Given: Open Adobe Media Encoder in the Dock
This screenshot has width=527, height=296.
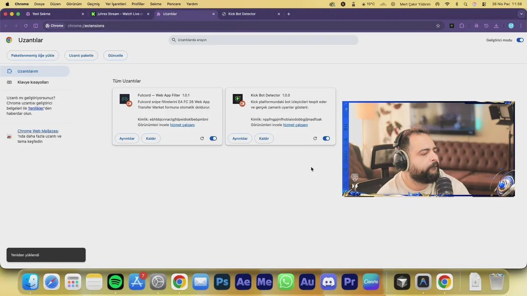Looking at the screenshot, I should click(264, 282).
